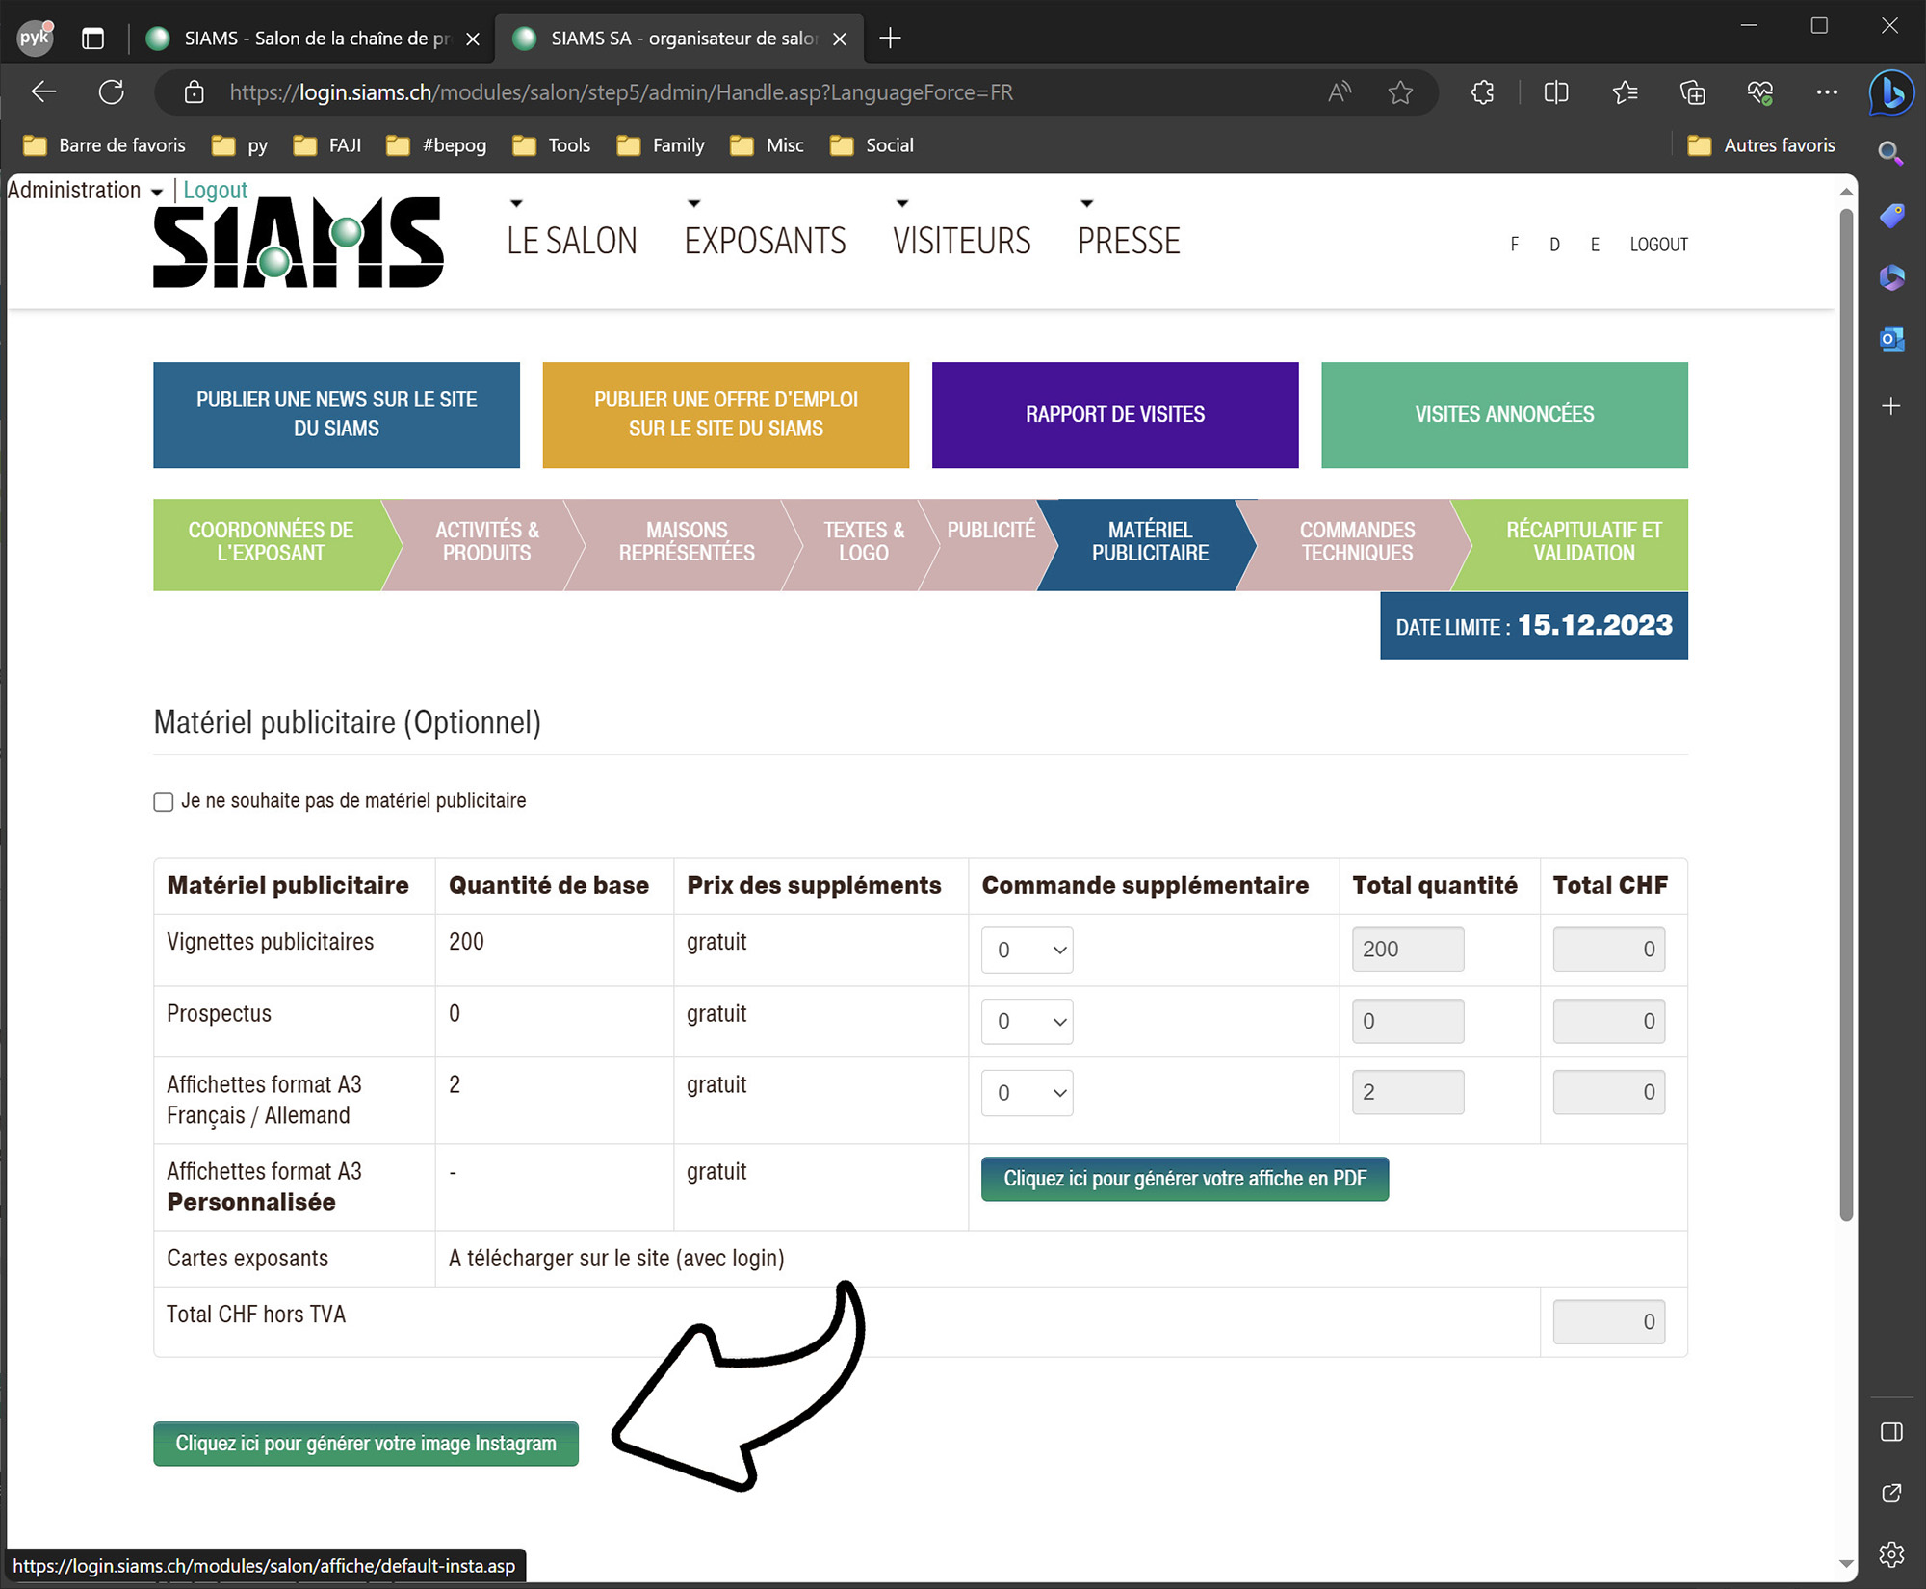Open the Favorites list icon

tap(1626, 92)
